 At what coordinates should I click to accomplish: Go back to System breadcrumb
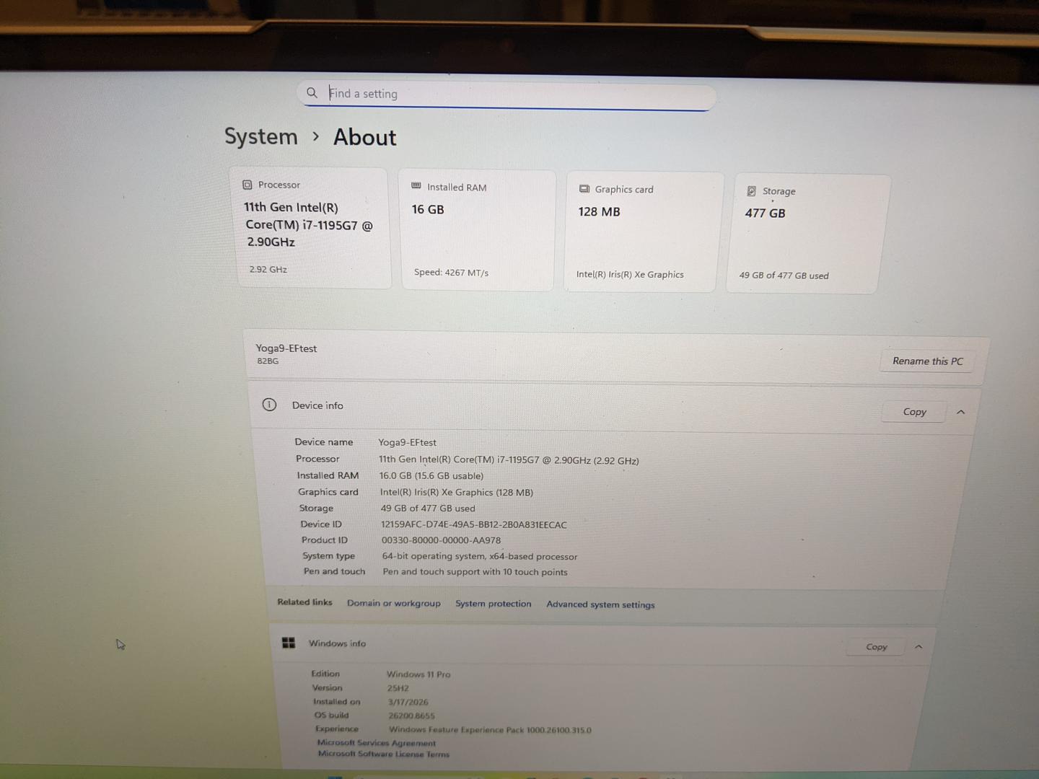tap(261, 136)
